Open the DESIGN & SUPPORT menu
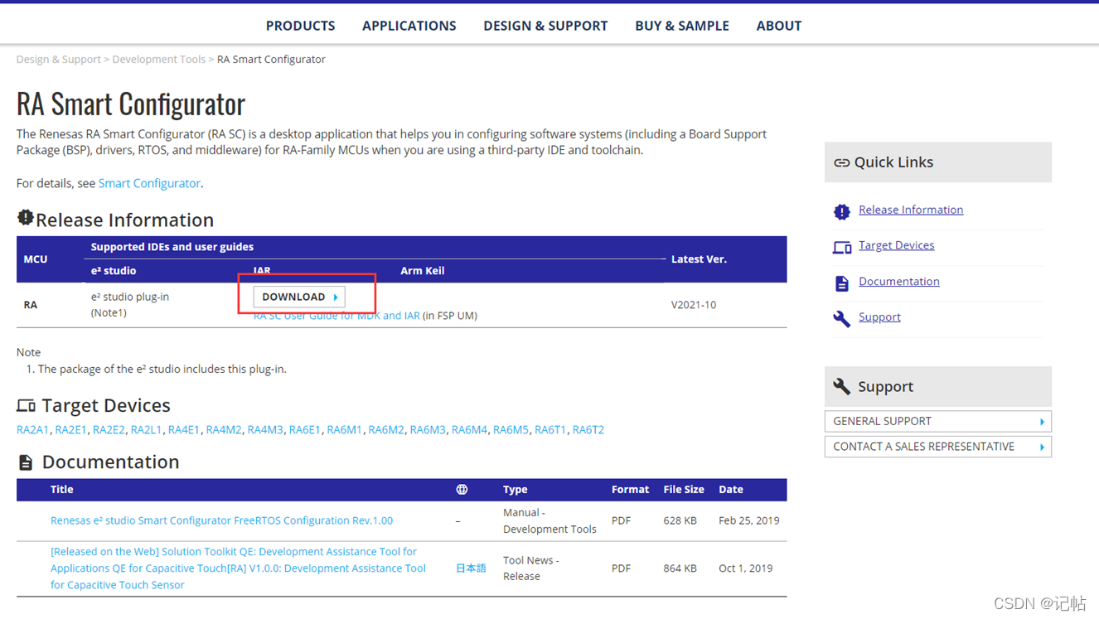Screen dimensions: 1099x619 pyautogui.click(x=545, y=26)
